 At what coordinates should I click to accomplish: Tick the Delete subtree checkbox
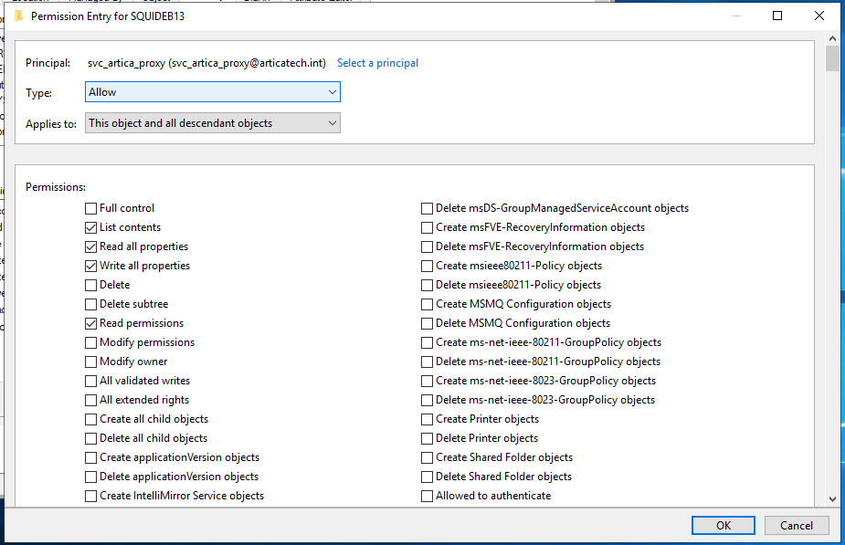[90, 304]
